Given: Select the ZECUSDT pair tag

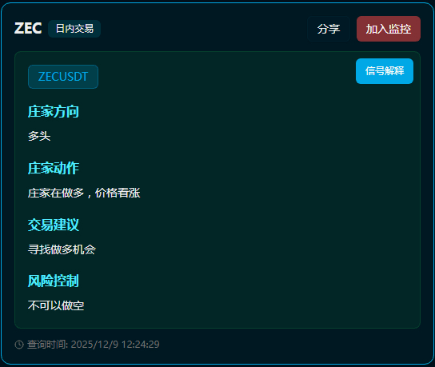Looking at the screenshot, I should tap(63, 77).
